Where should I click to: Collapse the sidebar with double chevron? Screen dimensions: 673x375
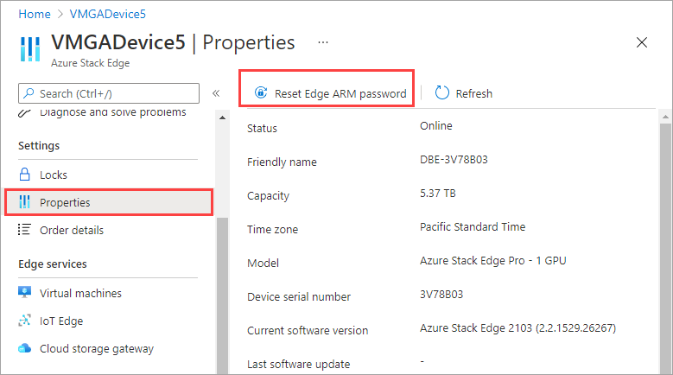point(216,93)
